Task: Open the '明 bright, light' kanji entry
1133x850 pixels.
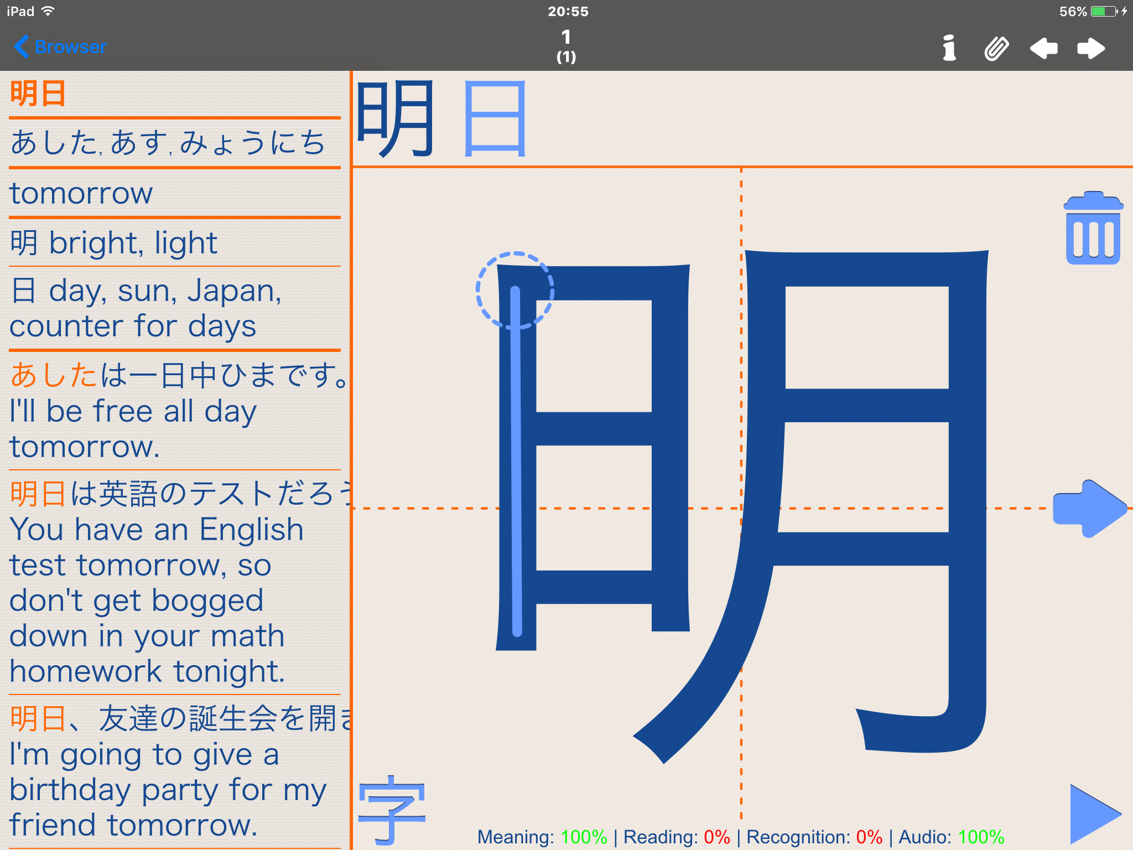Action: [114, 242]
